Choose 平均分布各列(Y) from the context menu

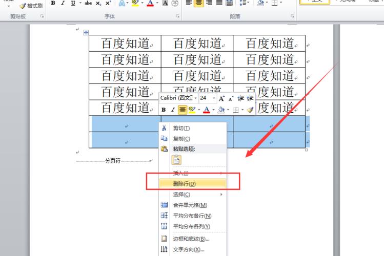pos(192,226)
